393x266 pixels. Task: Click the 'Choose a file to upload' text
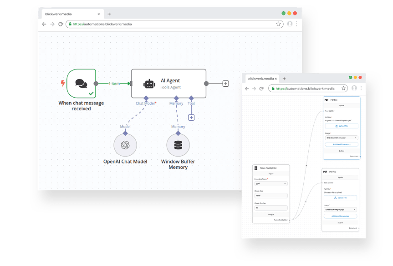pyautogui.click(x=333, y=192)
